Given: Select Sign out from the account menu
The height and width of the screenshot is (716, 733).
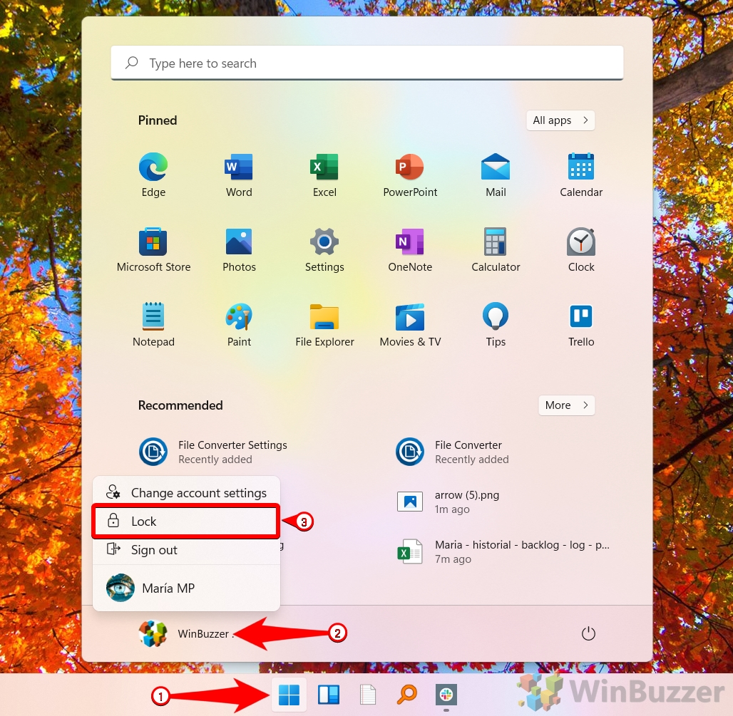Looking at the screenshot, I should [x=185, y=549].
